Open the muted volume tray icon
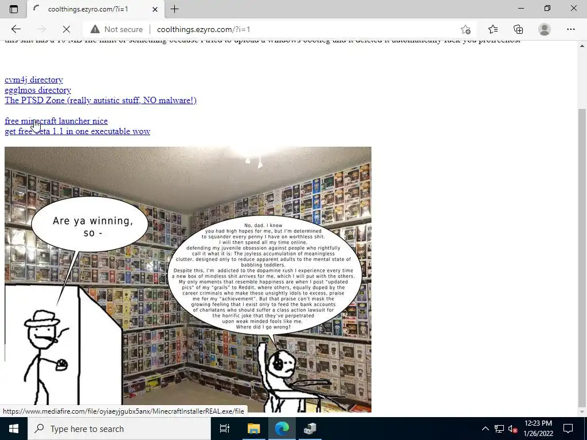 click(x=512, y=429)
